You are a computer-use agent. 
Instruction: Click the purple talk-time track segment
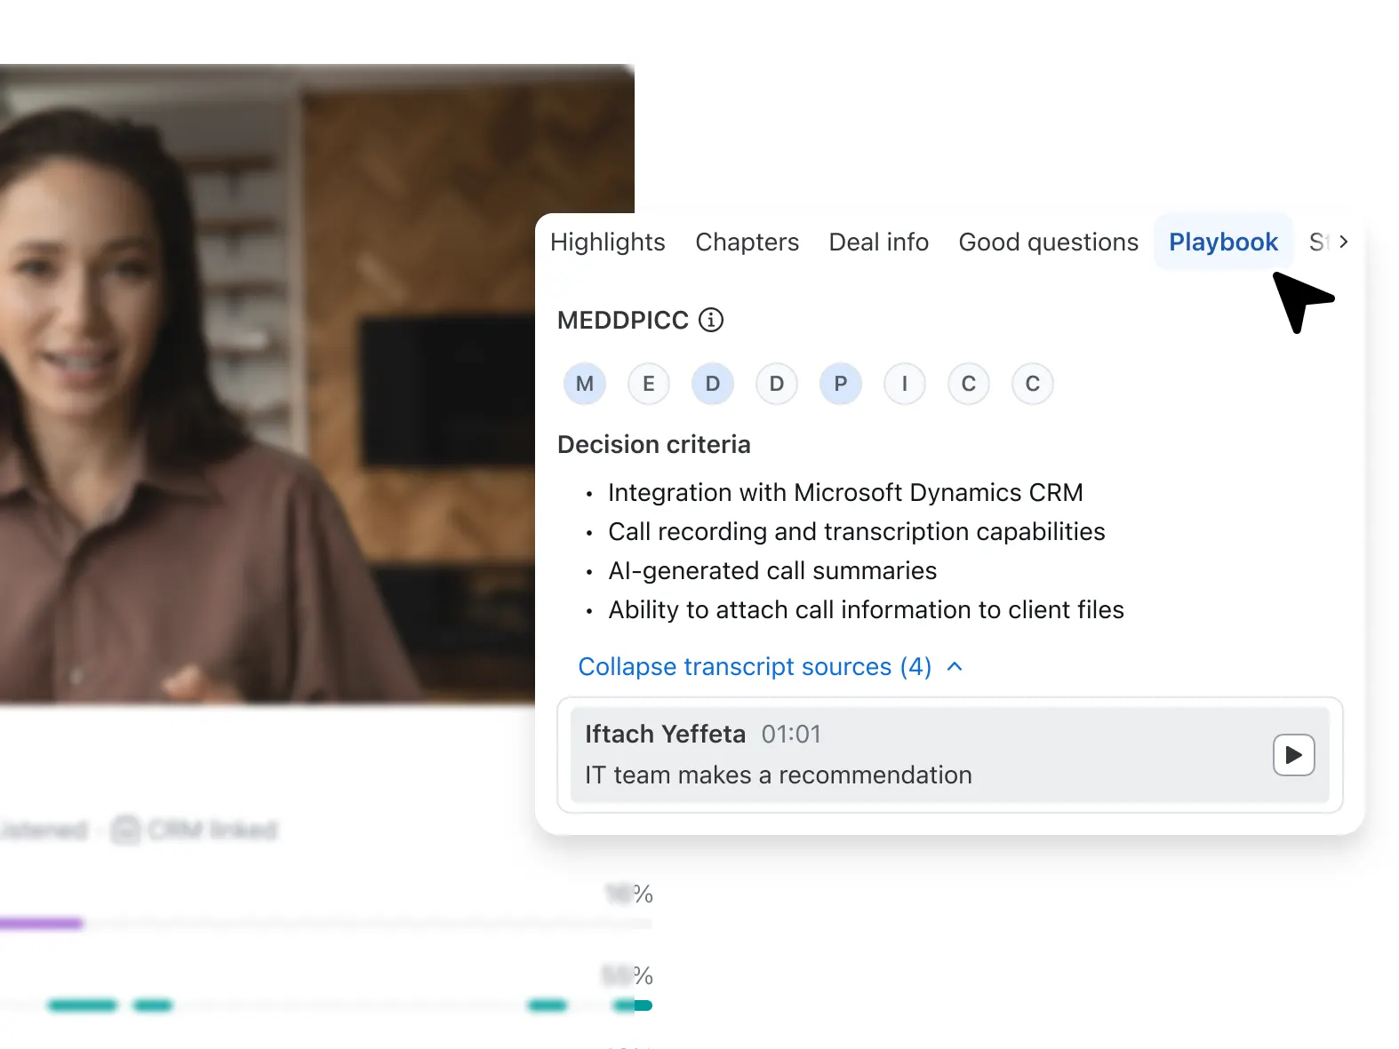tap(41, 924)
